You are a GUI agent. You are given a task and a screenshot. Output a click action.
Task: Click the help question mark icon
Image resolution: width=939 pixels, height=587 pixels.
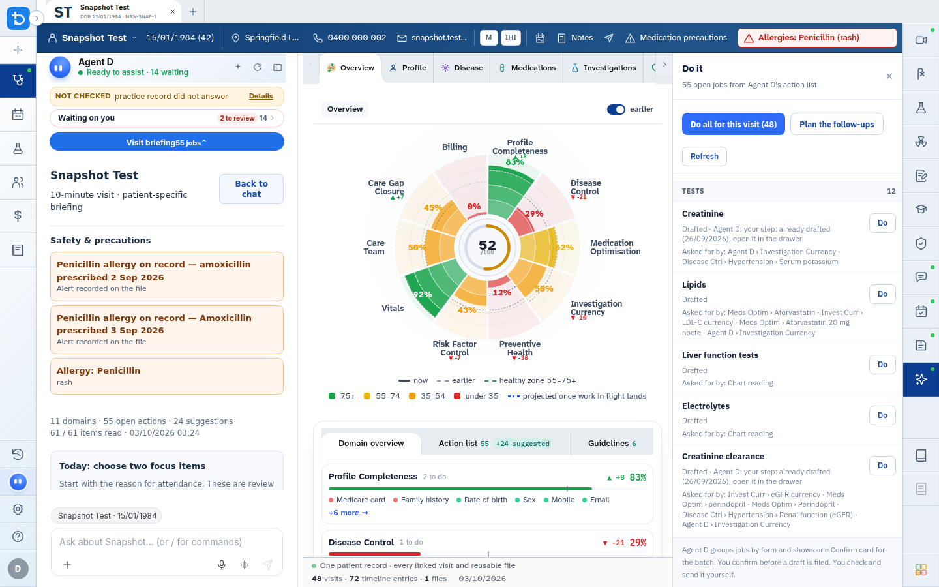pos(18,536)
